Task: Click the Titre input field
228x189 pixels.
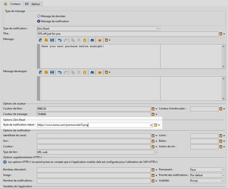Action: 127,34
